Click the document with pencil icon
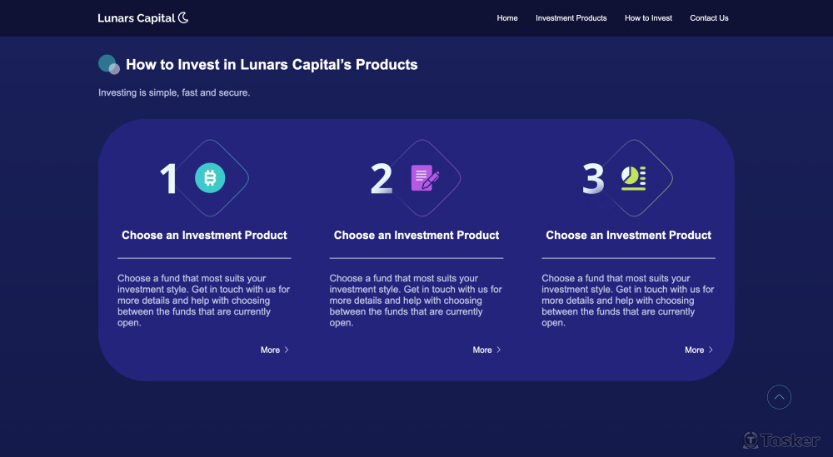The width and height of the screenshot is (833, 457). (x=425, y=177)
